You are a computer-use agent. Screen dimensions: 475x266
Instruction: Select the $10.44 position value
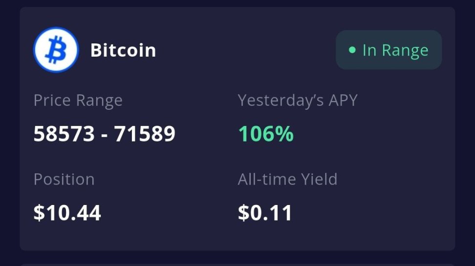(67, 213)
